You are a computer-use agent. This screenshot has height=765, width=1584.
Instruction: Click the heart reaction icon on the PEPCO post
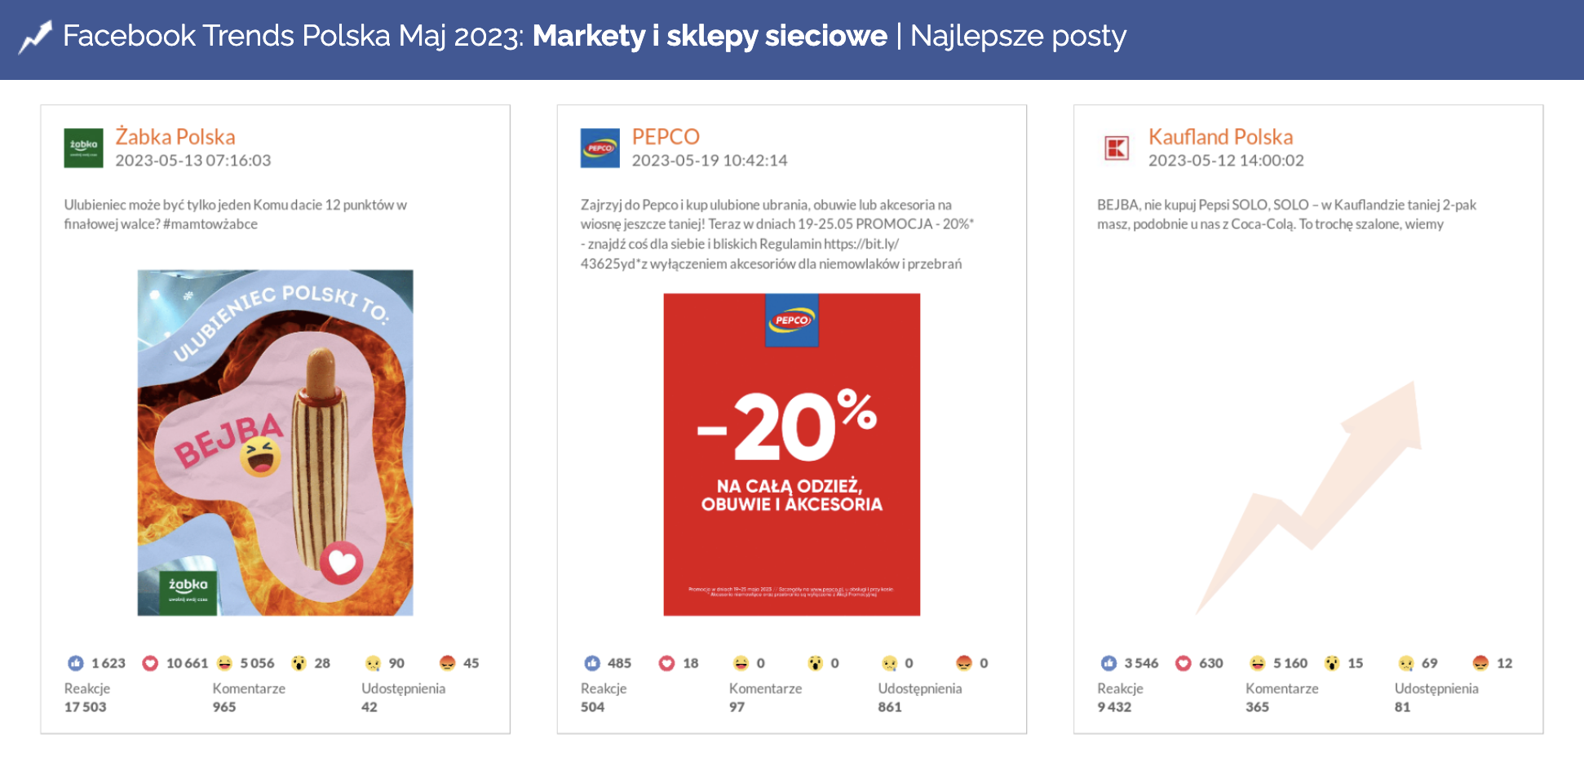tap(666, 663)
